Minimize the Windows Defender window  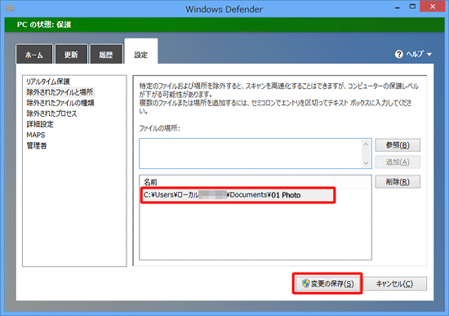pyautogui.click(x=398, y=7)
